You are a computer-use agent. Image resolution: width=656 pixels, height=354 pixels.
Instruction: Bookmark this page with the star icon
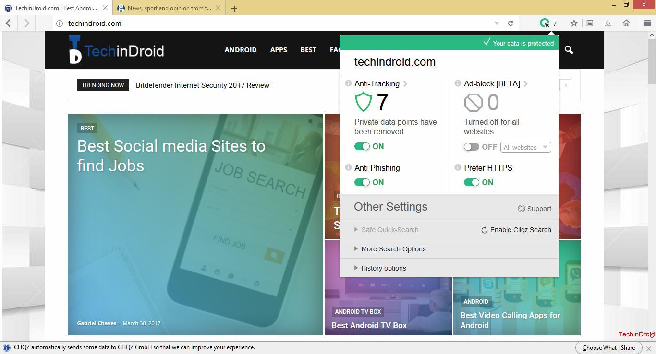(574, 23)
